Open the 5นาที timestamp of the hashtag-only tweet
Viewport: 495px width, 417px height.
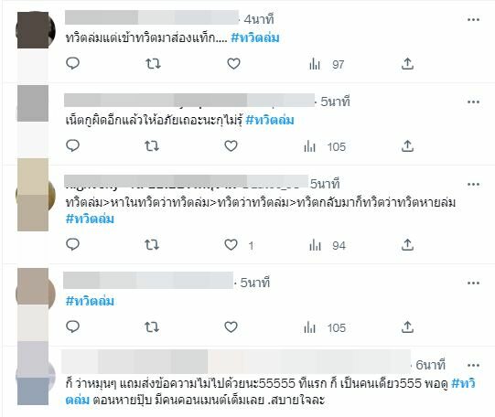click(x=255, y=283)
